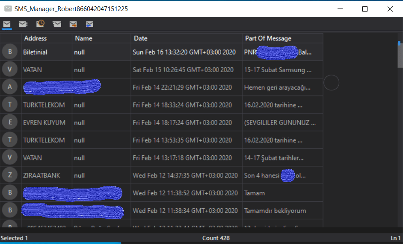Open message starting '15-17 Subat Samsung'

coord(282,70)
